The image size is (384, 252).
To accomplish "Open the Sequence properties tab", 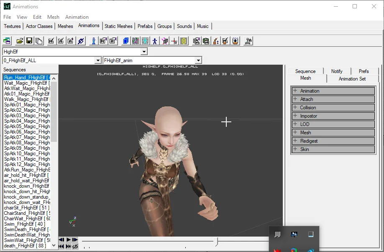I will coord(305,71).
